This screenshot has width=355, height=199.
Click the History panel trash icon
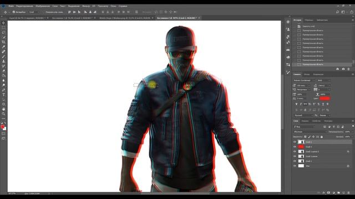coord(348,69)
